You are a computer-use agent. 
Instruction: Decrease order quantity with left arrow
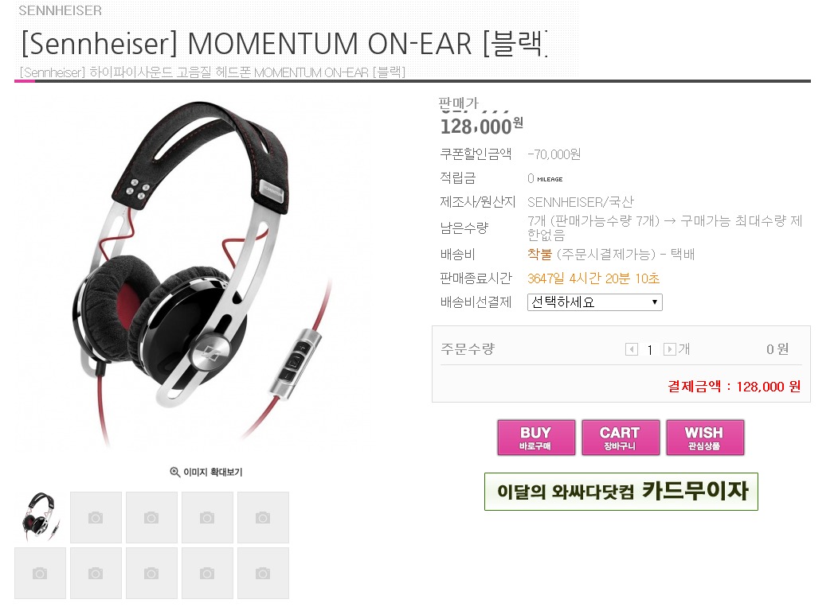(632, 350)
